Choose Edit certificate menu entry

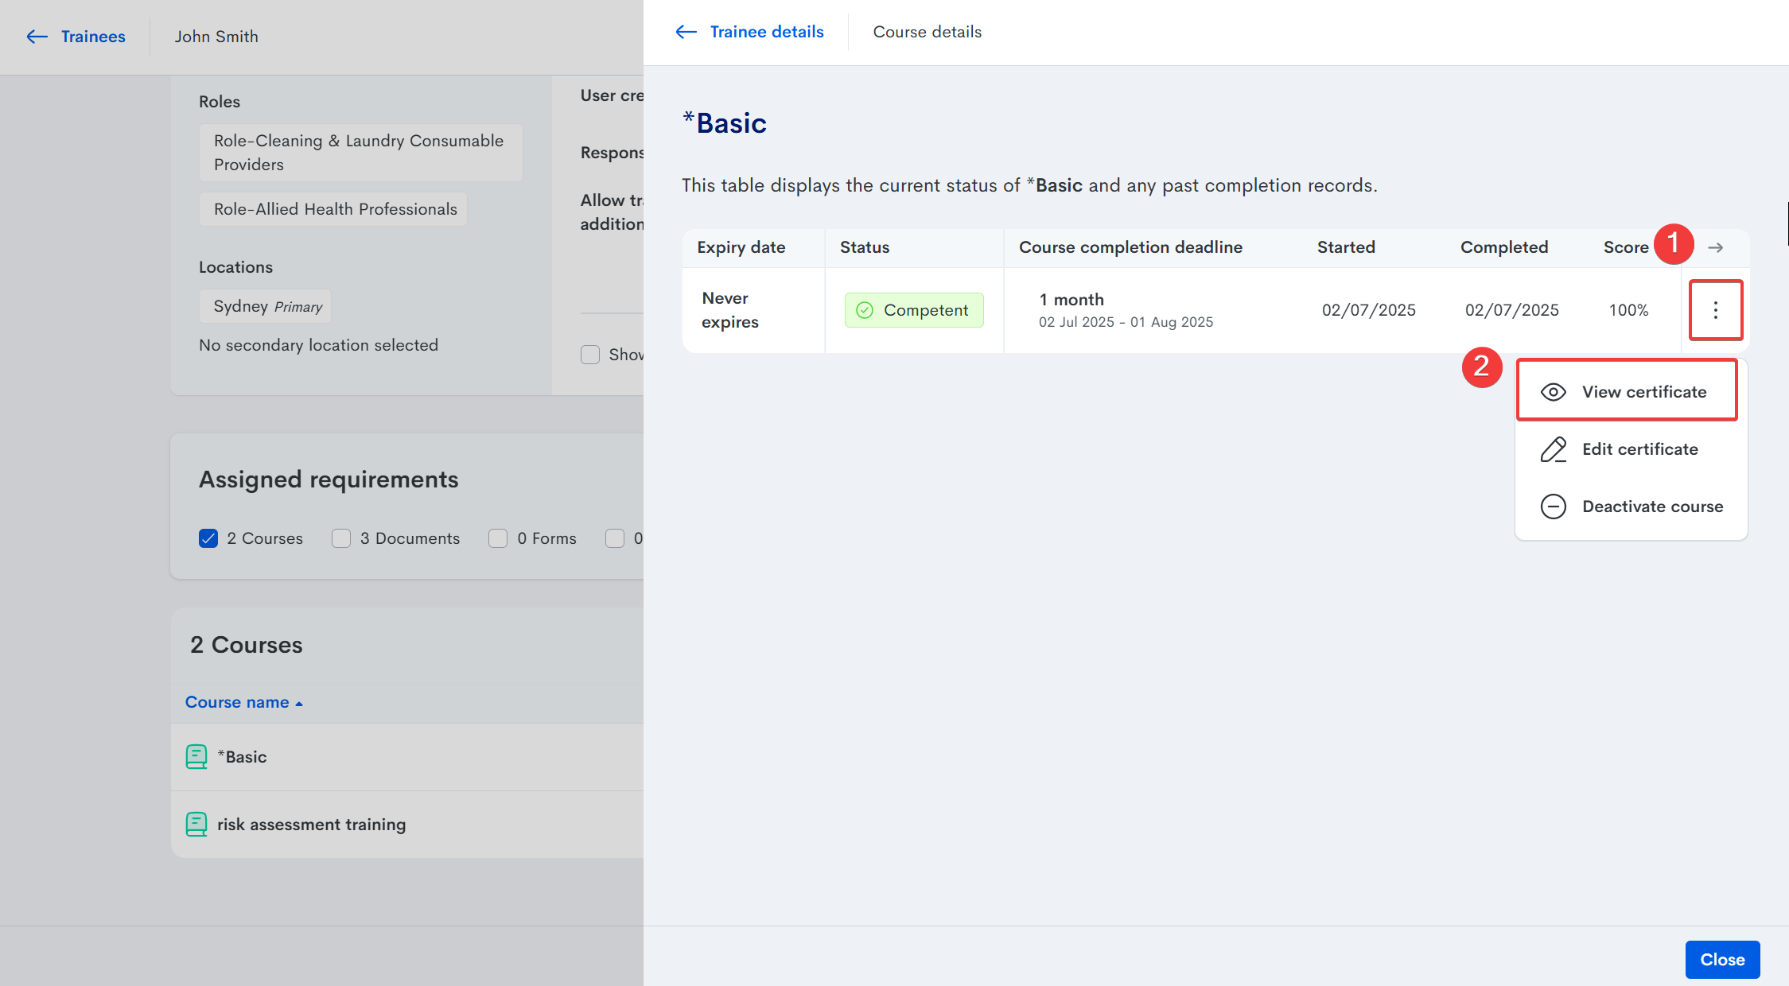click(1639, 449)
